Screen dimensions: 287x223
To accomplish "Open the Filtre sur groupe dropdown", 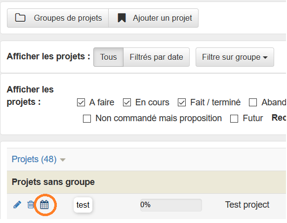I will [235, 57].
